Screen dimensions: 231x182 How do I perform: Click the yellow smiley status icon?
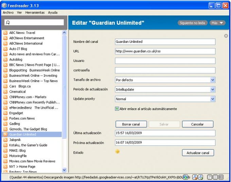tap(118, 151)
